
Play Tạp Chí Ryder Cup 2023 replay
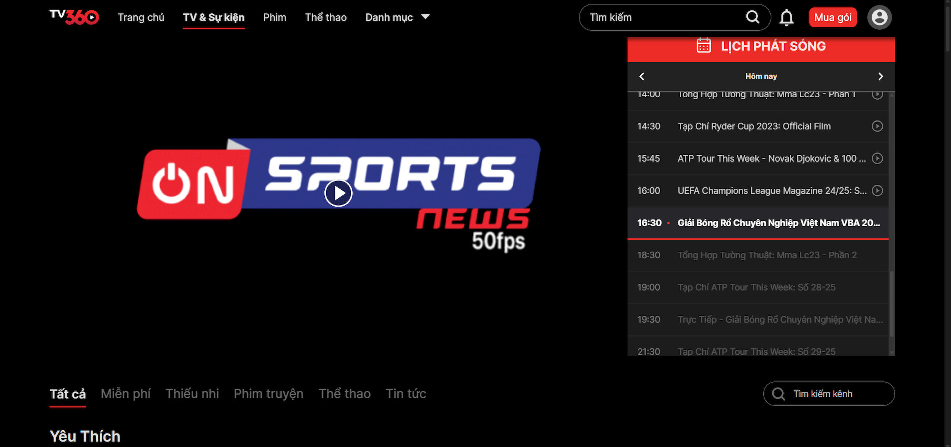tap(877, 126)
